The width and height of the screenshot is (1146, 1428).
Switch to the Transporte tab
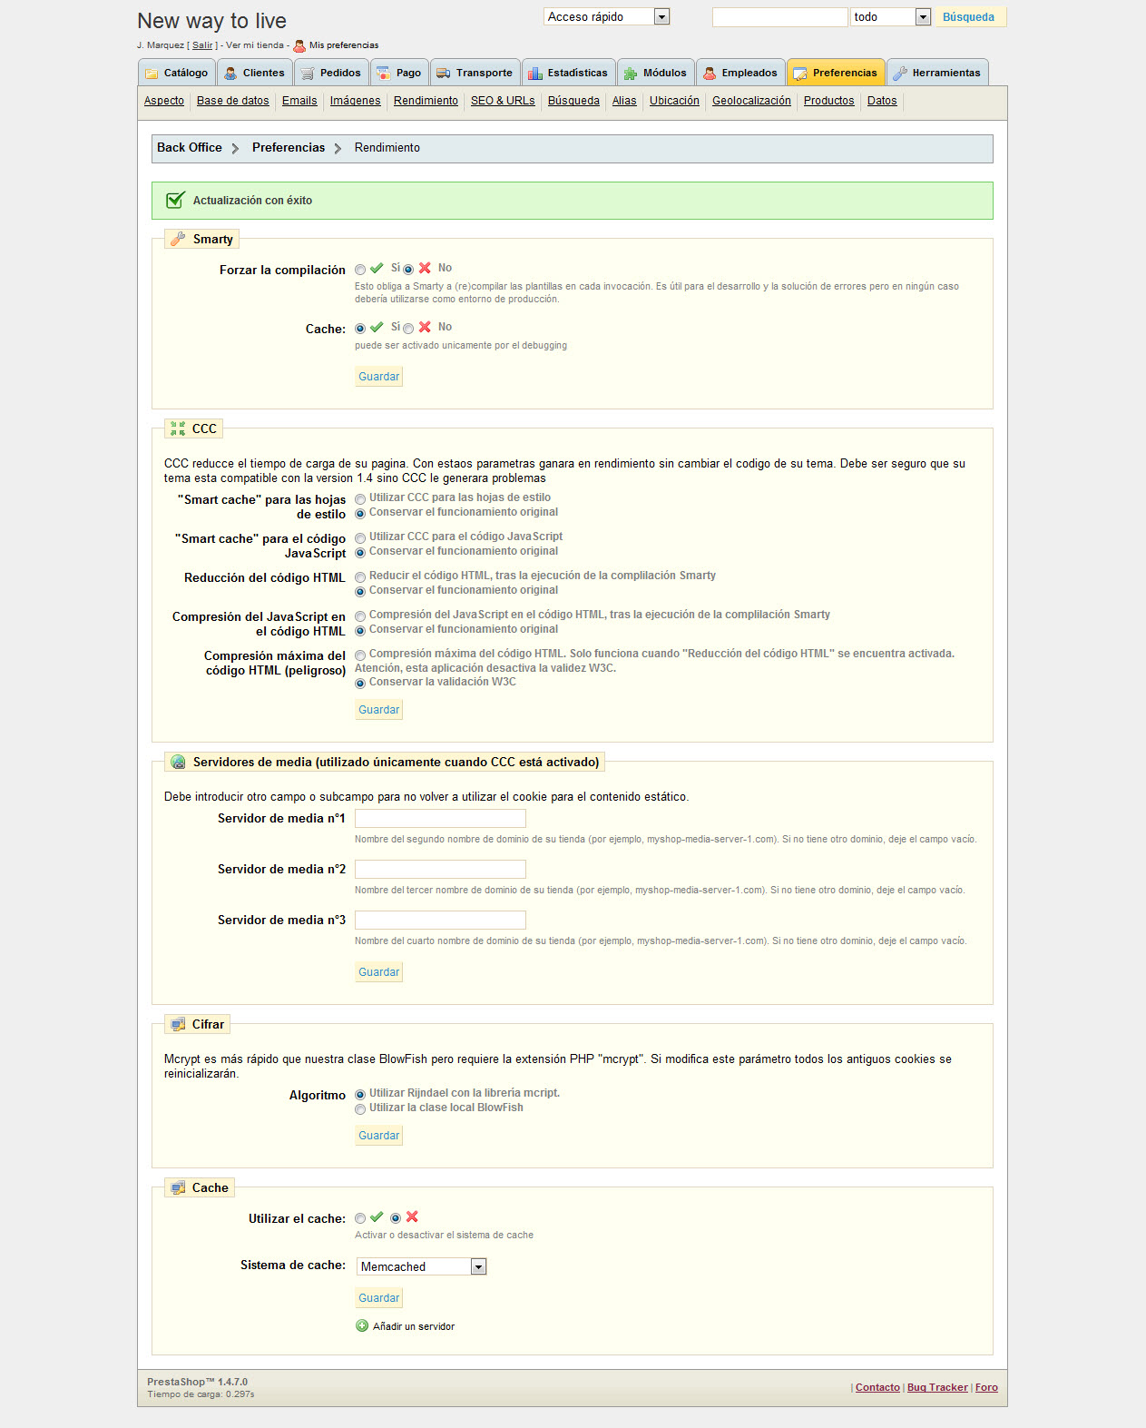coord(475,73)
